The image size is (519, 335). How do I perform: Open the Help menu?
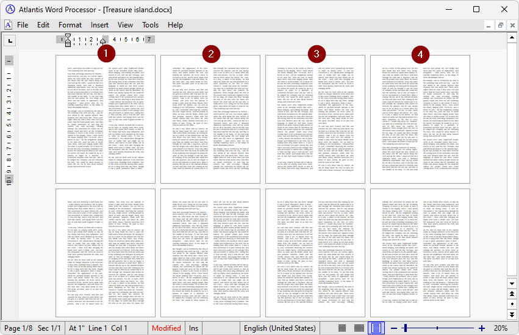[175, 25]
